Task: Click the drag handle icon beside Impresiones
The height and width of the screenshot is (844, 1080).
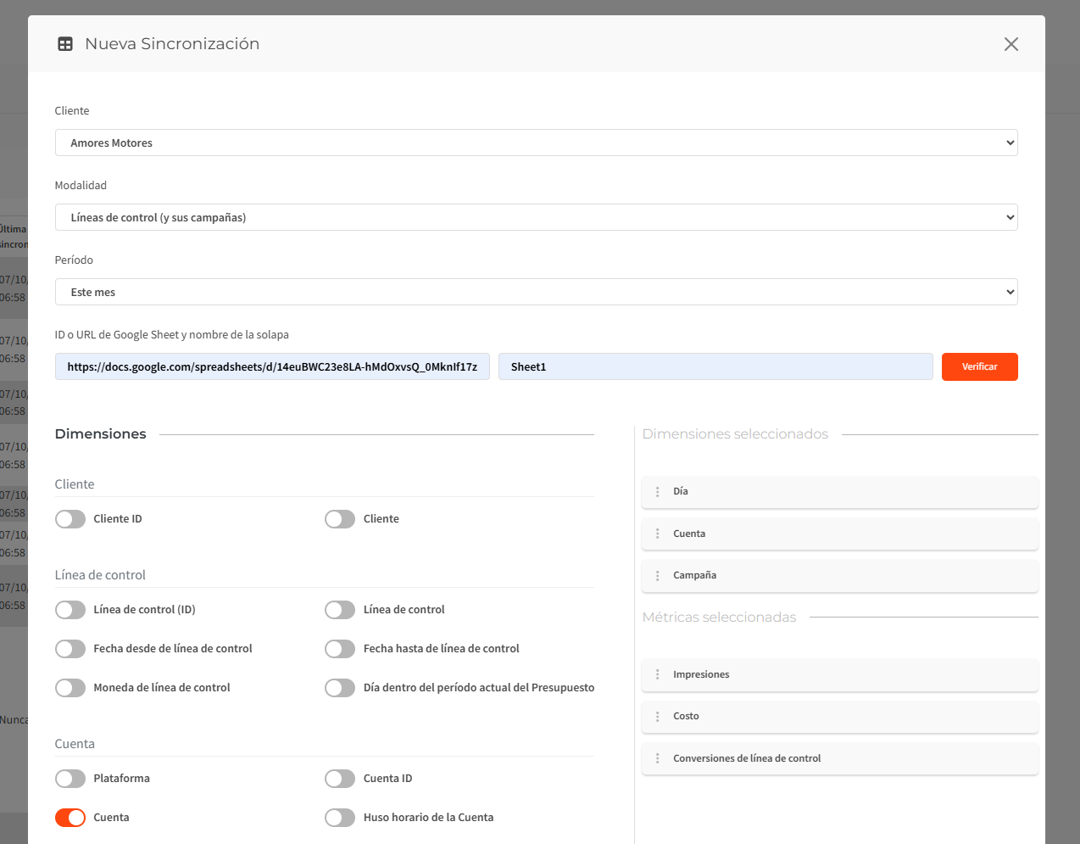Action: (x=658, y=674)
